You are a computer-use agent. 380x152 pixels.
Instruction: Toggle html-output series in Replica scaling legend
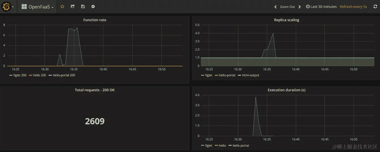[249, 75]
